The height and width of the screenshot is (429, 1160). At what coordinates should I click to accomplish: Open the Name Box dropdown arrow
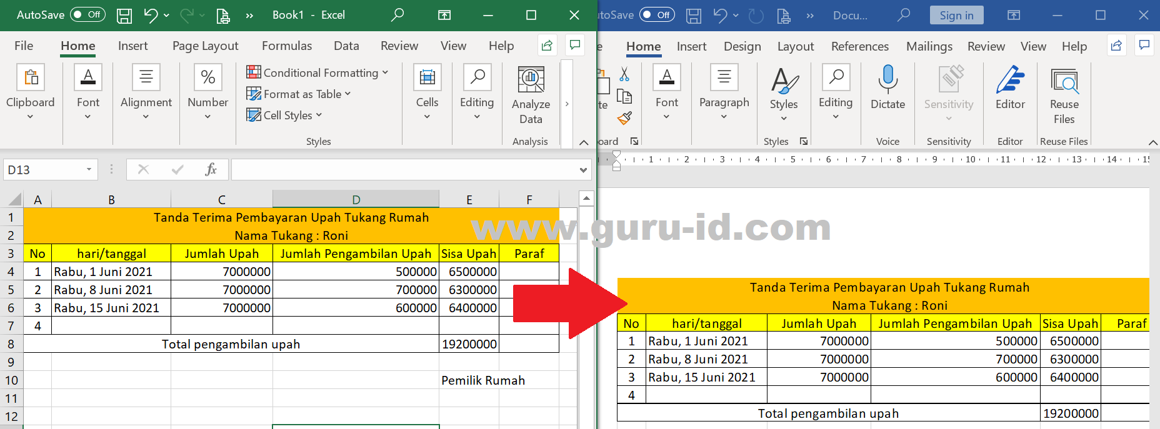click(x=89, y=169)
